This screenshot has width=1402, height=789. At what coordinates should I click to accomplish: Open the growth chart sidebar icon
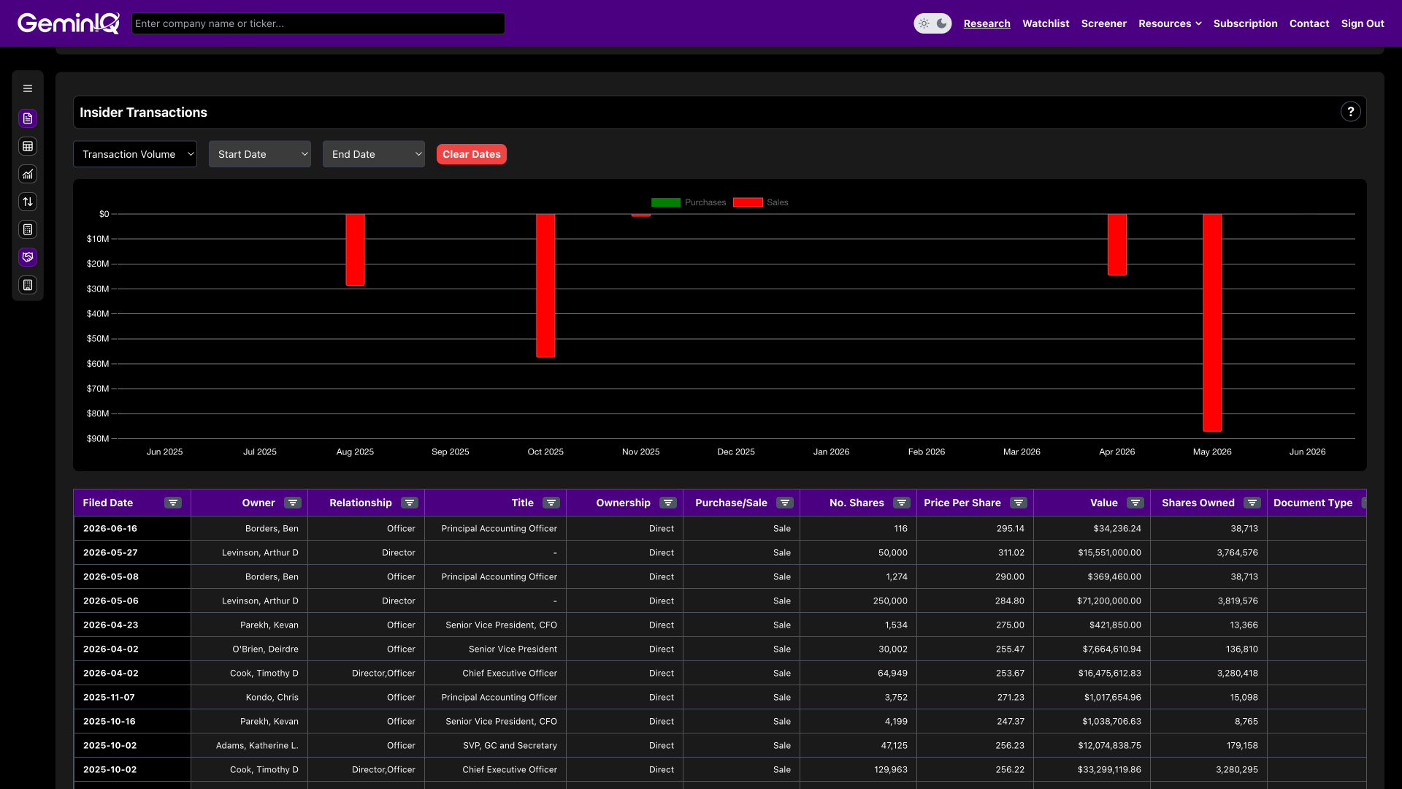click(x=28, y=174)
